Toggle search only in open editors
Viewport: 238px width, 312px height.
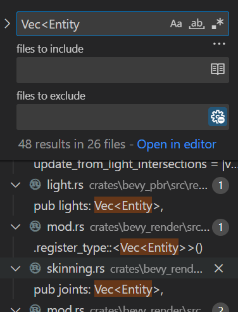[x=218, y=69]
